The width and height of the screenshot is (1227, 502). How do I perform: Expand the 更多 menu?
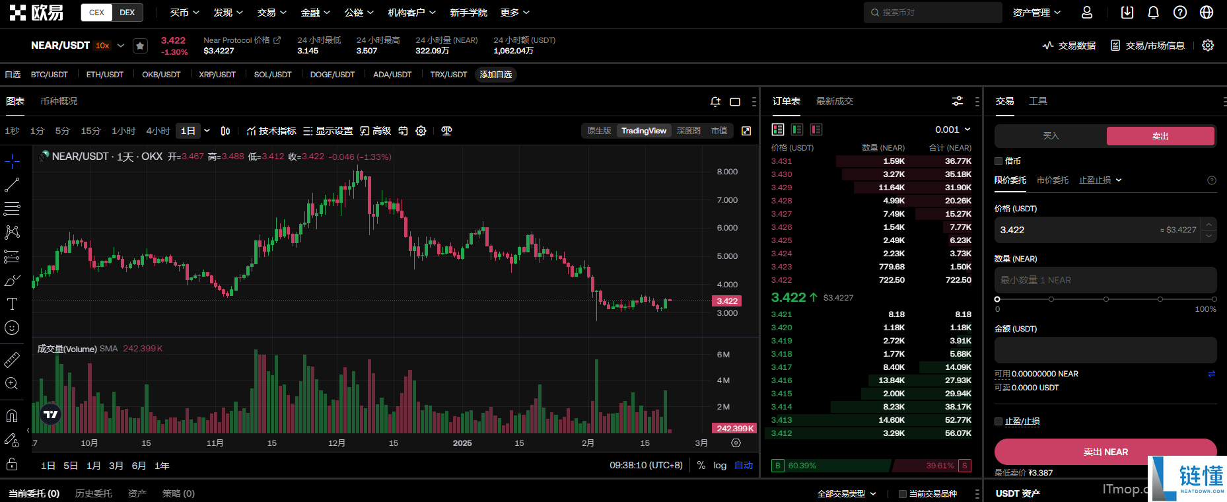pos(515,13)
